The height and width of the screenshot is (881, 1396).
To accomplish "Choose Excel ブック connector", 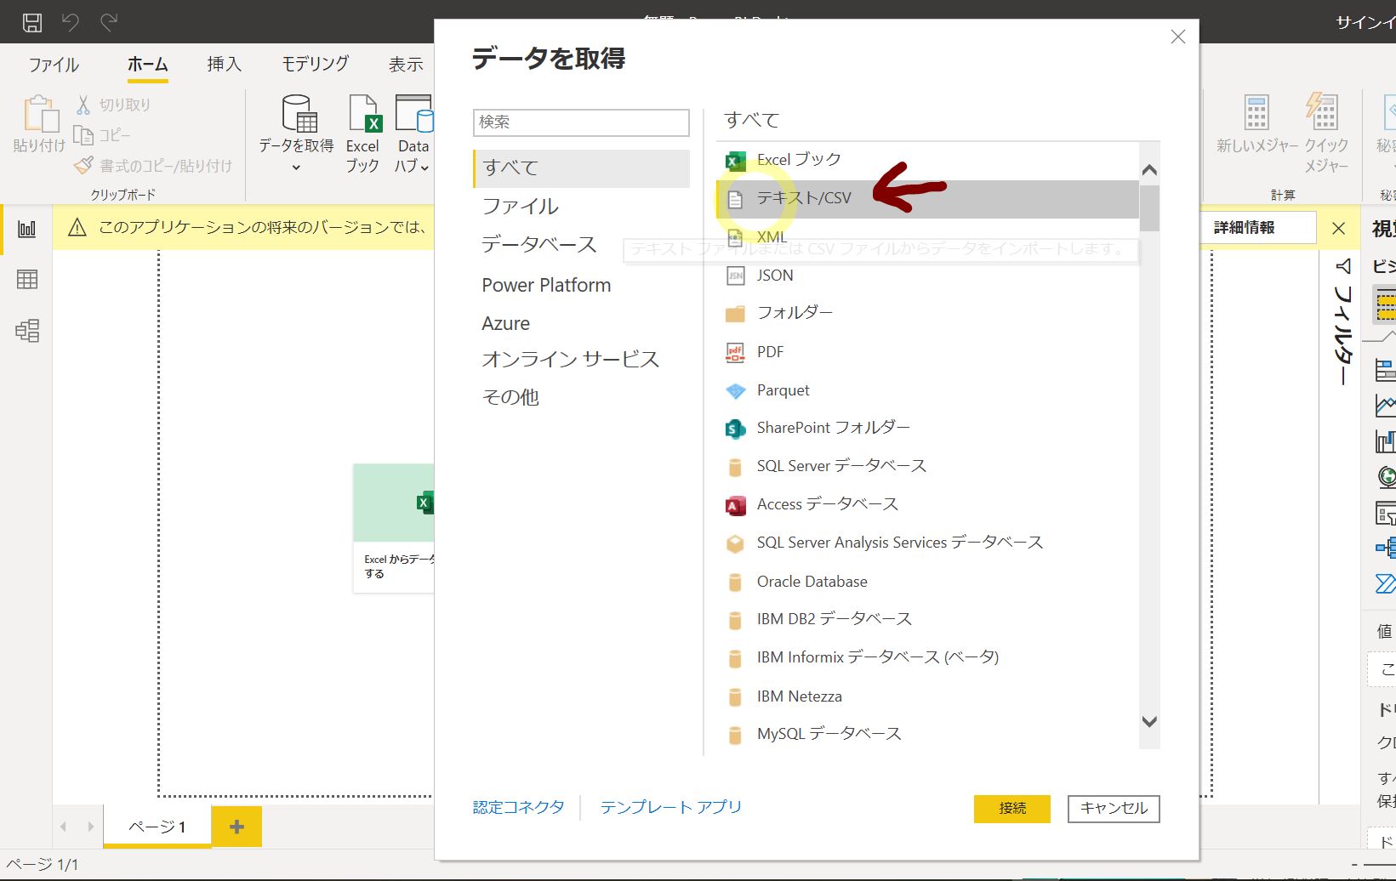I will tap(927, 160).
